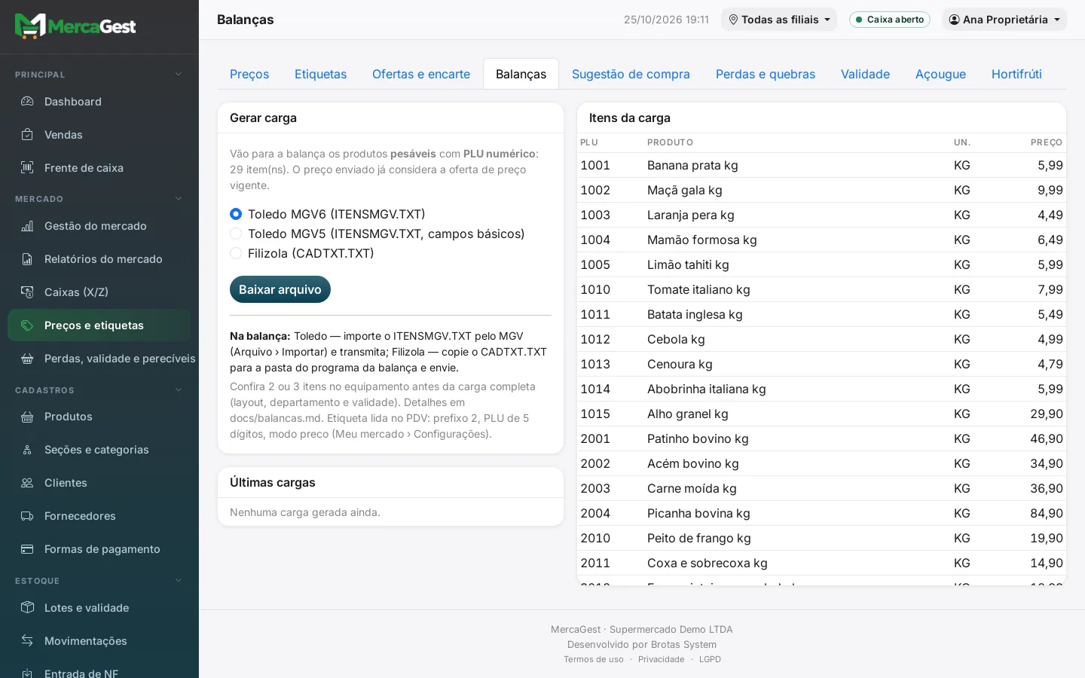Open Frente de caixa barcode icon
This screenshot has height=678, width=1085.
[x=27, y=168]
